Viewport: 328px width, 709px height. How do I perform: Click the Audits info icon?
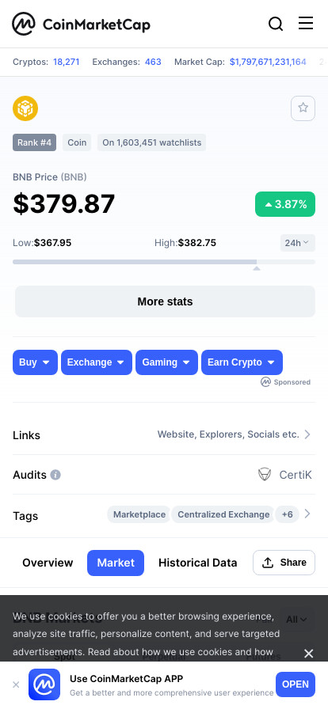click(x=55, y=475)
